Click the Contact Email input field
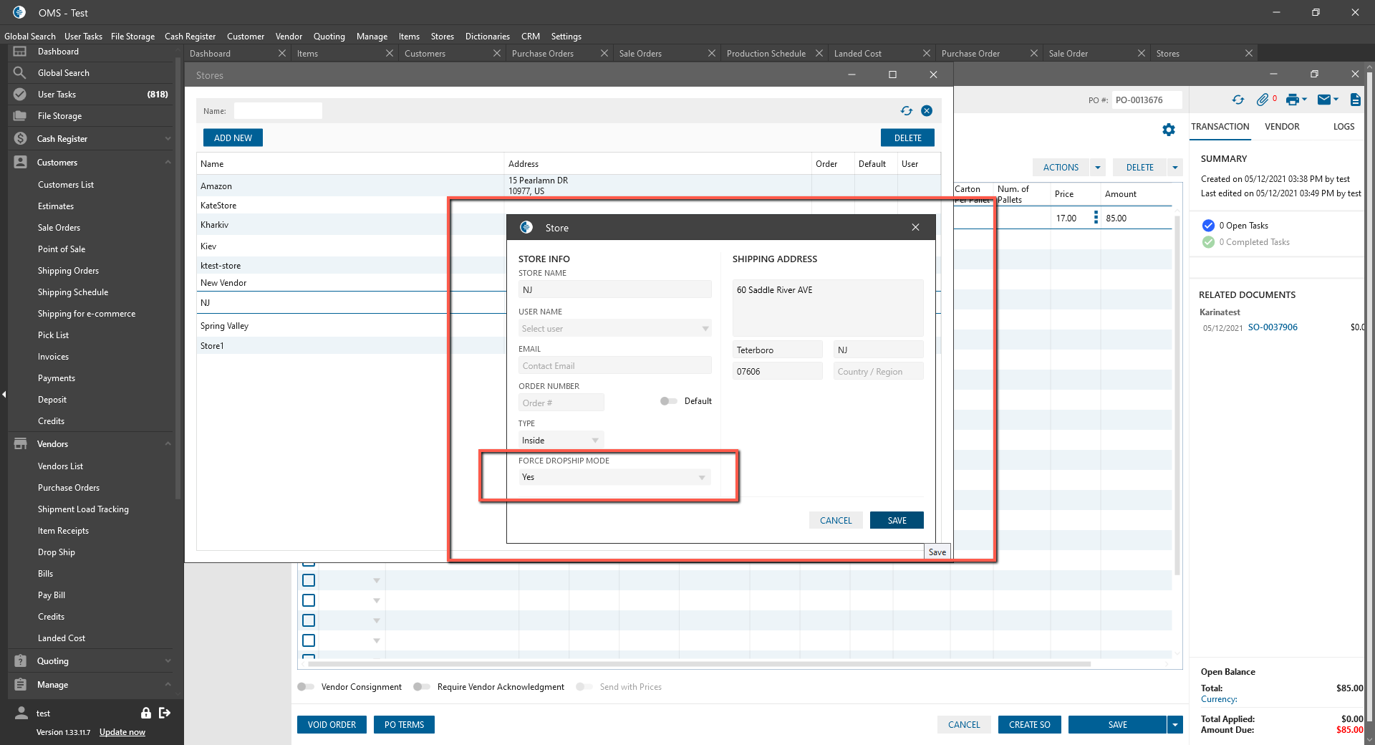The width and height of the screenshot is (1375, 745). (614, 366)
